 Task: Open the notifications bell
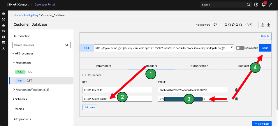[x=264, y=4]
